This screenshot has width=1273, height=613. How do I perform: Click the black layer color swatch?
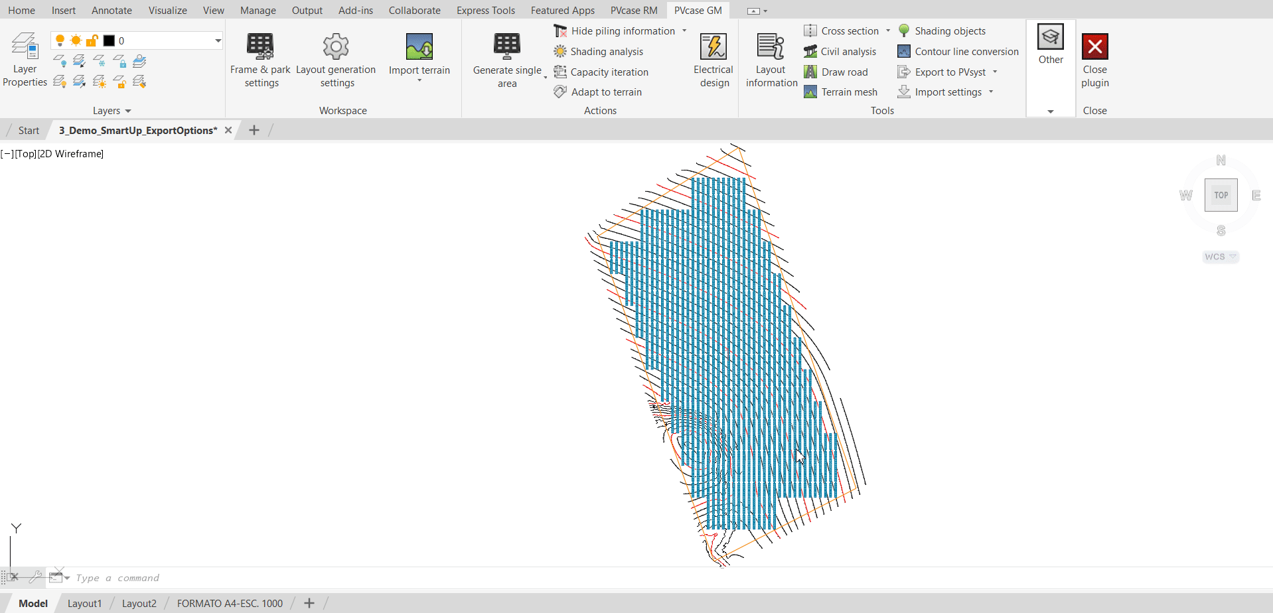pyautogui.click(x=109, y=40)
